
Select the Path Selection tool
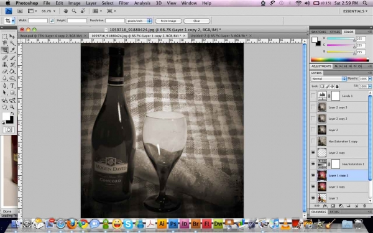pos(4,93)
